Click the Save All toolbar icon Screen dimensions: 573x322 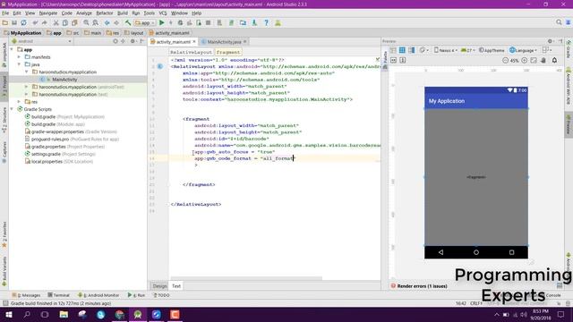tap(14, 22)
